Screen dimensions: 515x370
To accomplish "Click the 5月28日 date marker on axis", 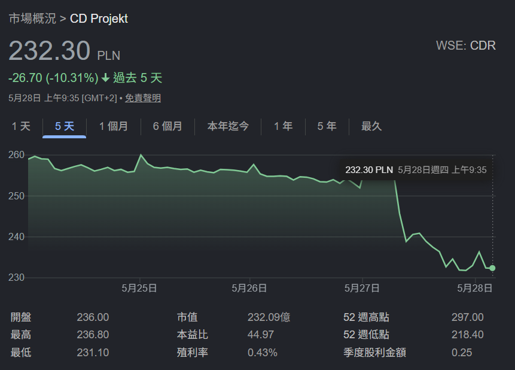I will coord(474,288).
